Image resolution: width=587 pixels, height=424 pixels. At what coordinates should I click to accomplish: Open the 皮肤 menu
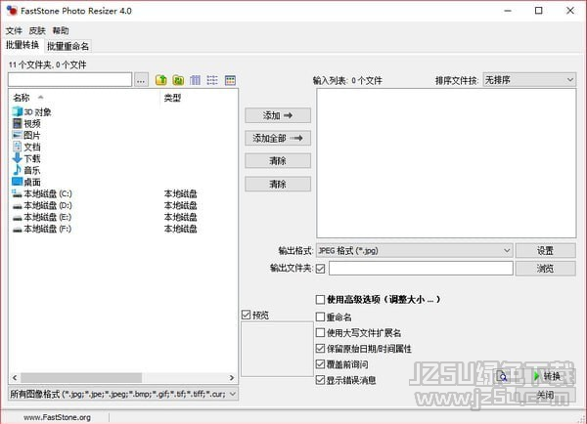(37, 30)
